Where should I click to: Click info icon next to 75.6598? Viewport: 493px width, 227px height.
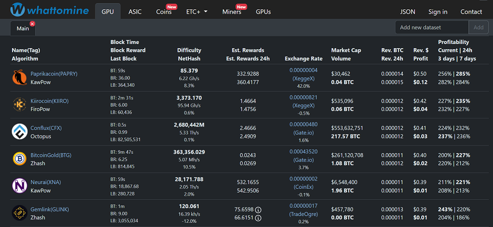coord(258,209)
